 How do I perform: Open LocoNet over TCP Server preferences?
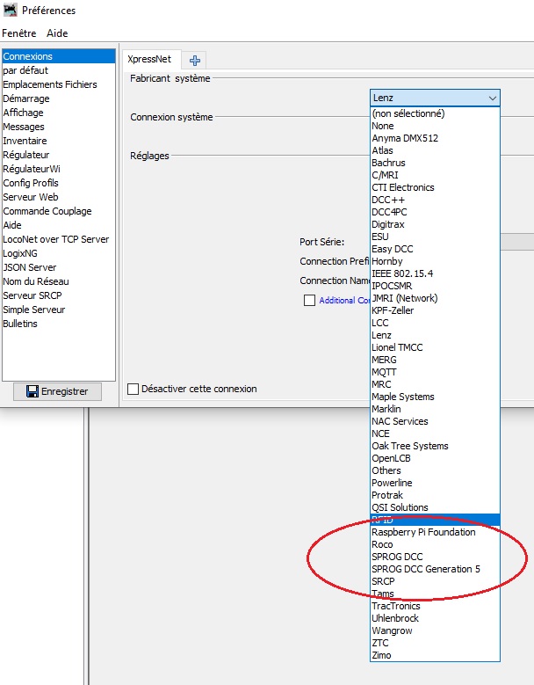(59, 239)
